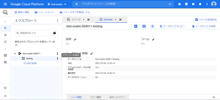Open the release notes sidebar icon

coord(5,88)
